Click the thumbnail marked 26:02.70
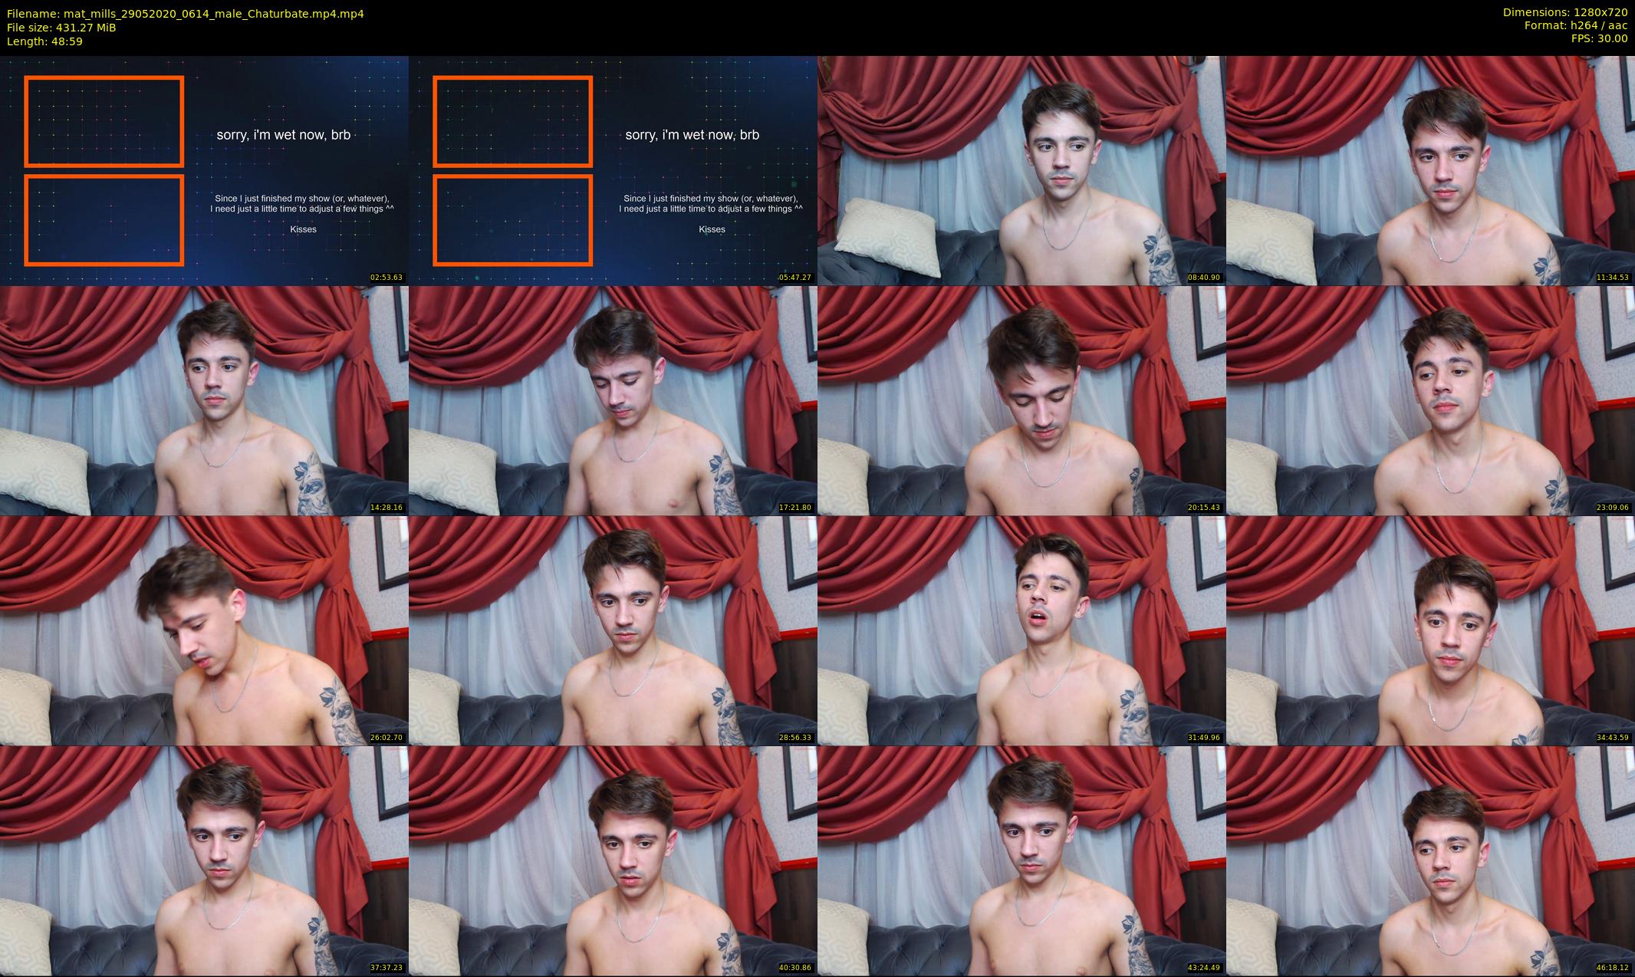This screenshot has width=1635, height=977. [x=204, y=630]
